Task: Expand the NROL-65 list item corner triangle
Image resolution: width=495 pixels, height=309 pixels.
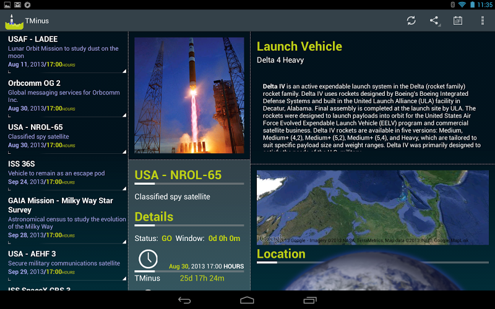Action: pos(124,152)
